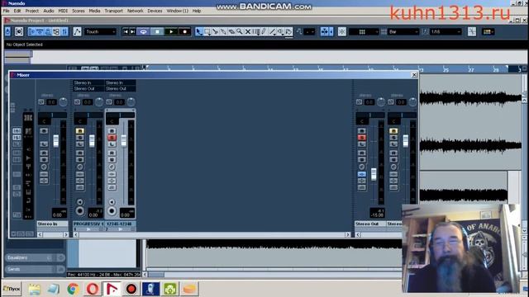This screenshot has height=297, width=529.
Task: Select the Zoom magnifier tool
Action: pos(240,31)
